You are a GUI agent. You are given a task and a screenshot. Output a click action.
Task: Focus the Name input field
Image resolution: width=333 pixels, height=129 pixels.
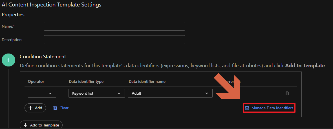(x=114, y=26)
